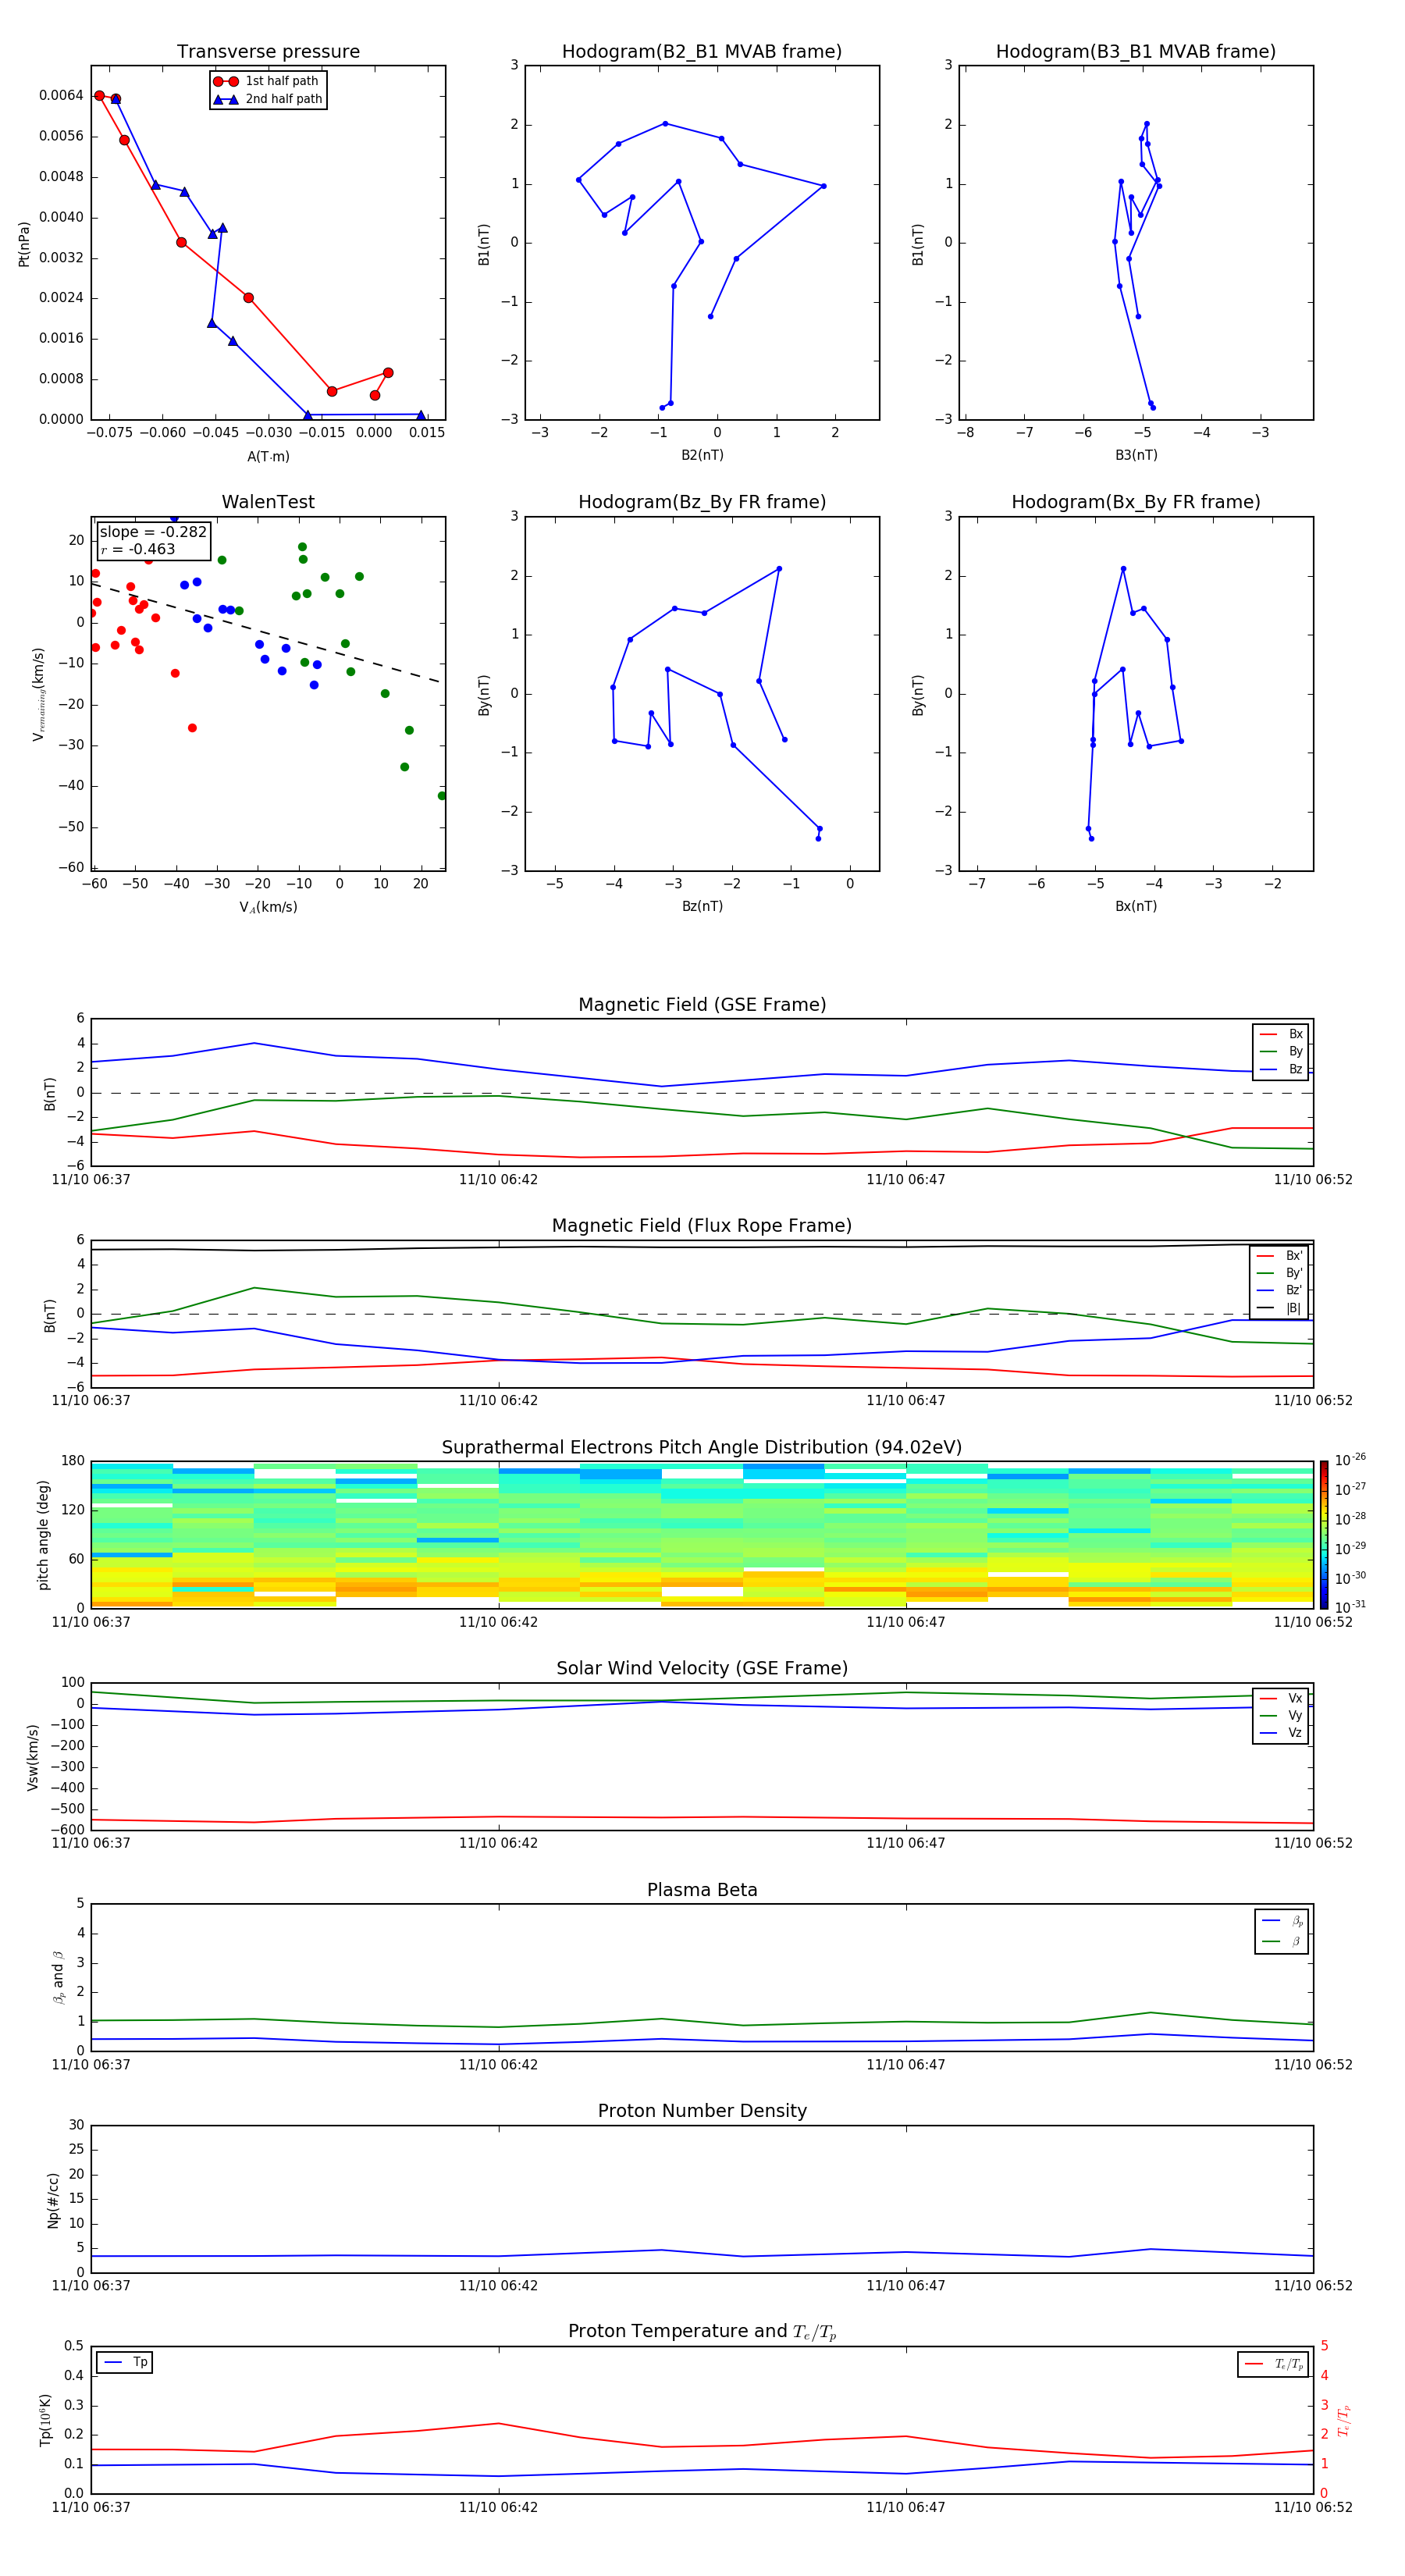Select the Bz entry in GSE magnetic field legend
The width and height of the screenshot is (1405, 2576).
[1281, 1069]
